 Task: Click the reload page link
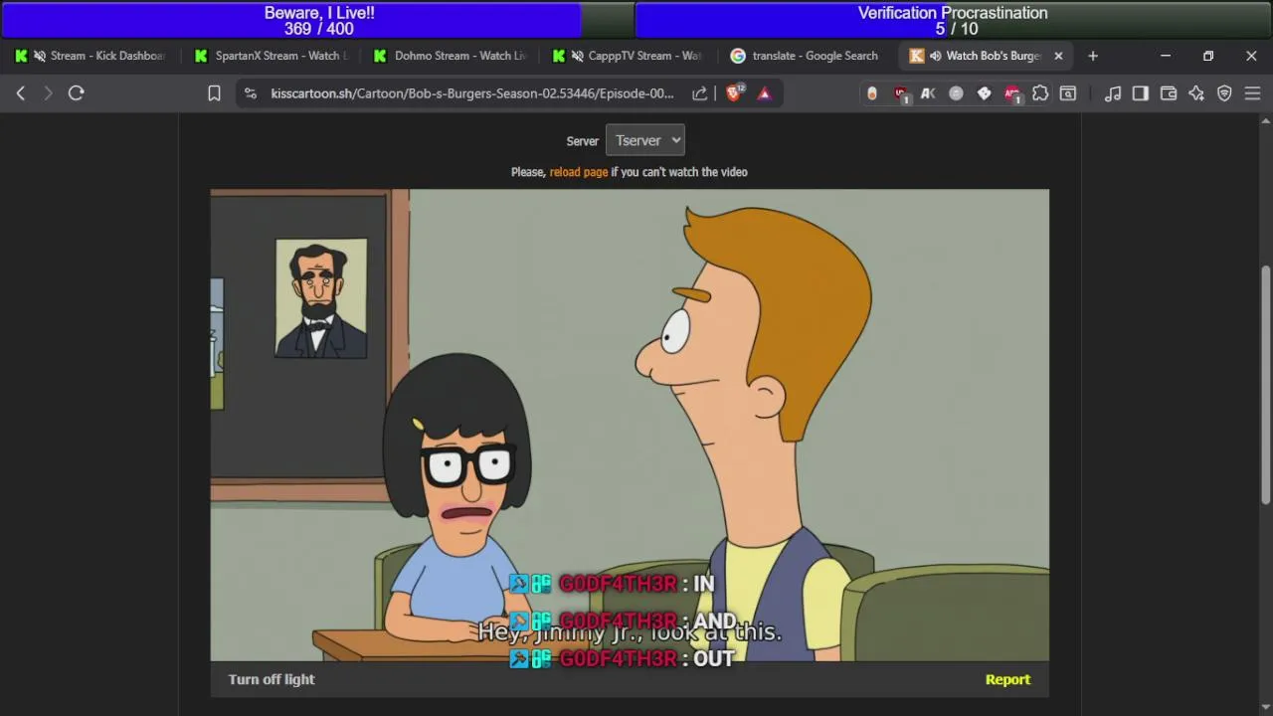579,172
